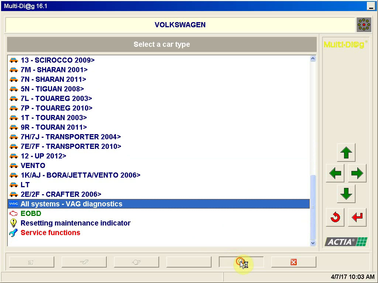378x283 pixels.
Task: Select 2E/2F - CRAFTER 2006>
Action: 61,194
